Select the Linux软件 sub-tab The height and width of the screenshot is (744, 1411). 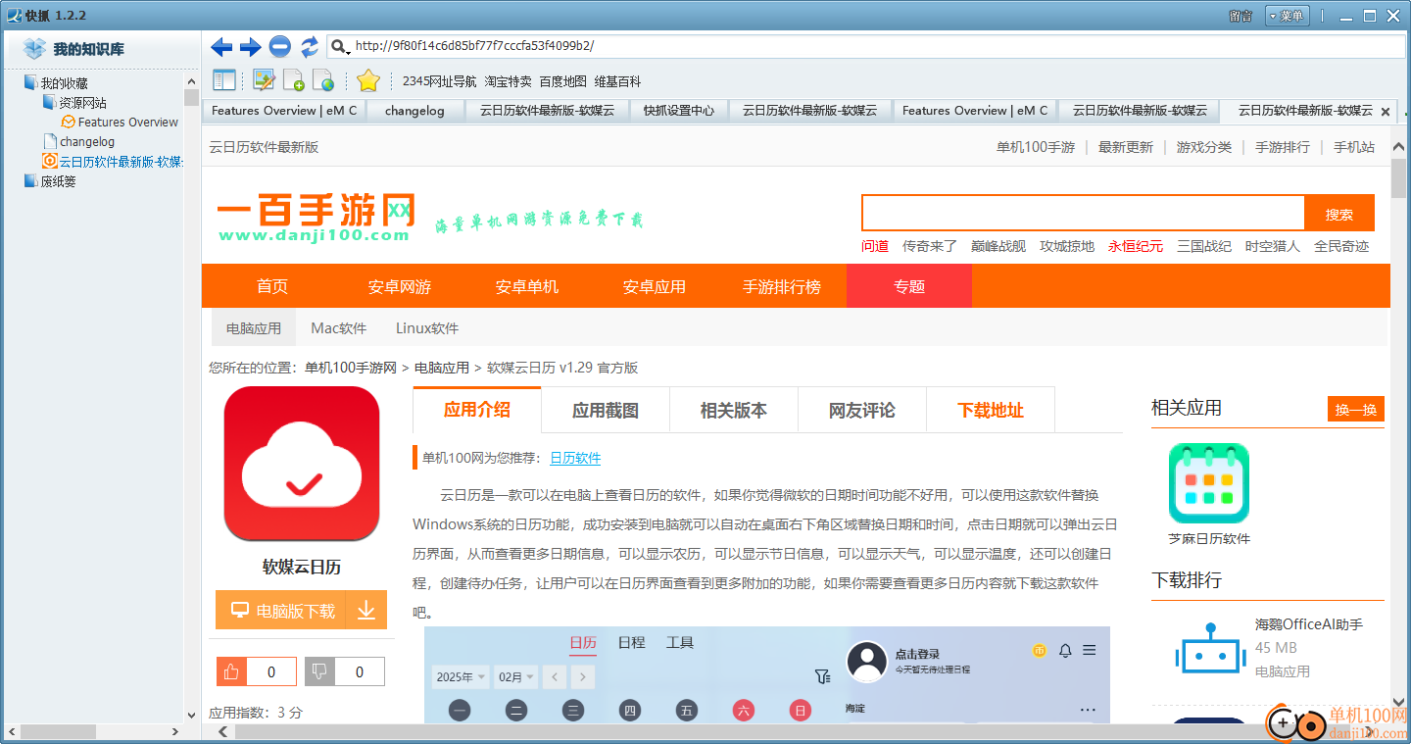[x=427, y=328]
